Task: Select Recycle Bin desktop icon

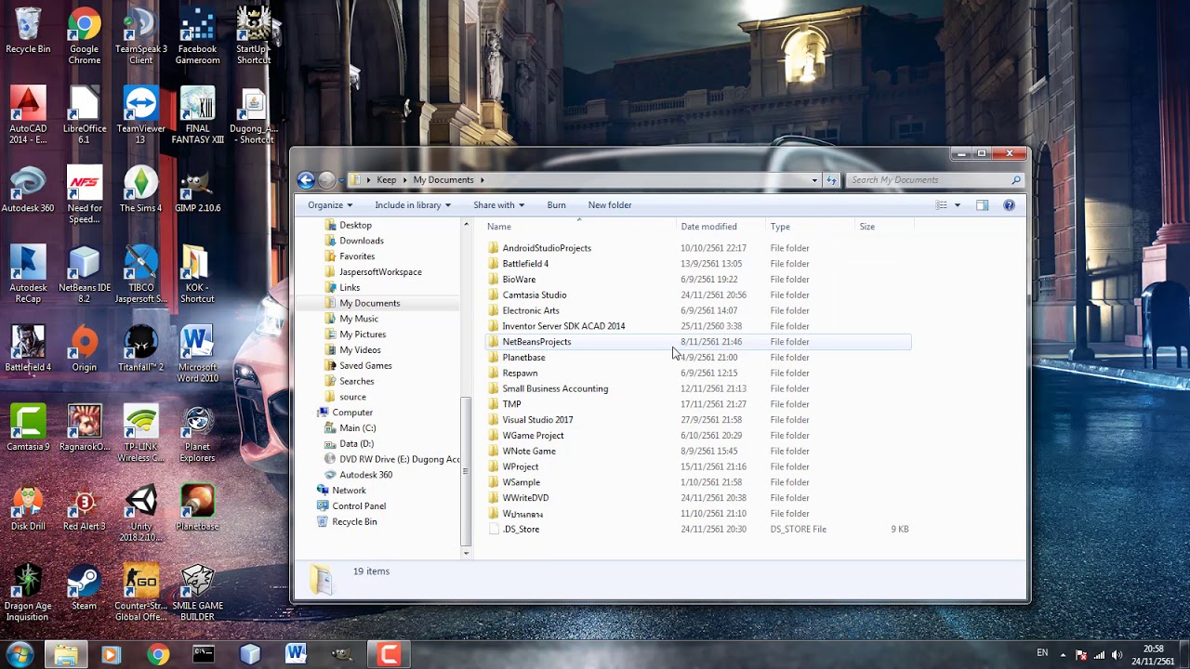Action: point(28,31)
